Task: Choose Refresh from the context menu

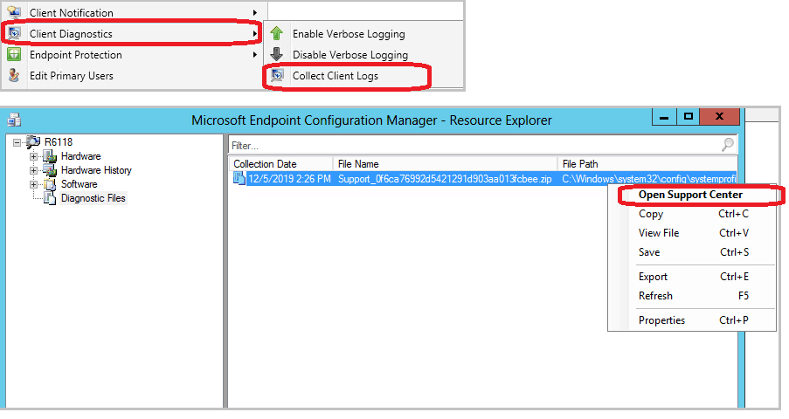Action: (x=692, y=296)
